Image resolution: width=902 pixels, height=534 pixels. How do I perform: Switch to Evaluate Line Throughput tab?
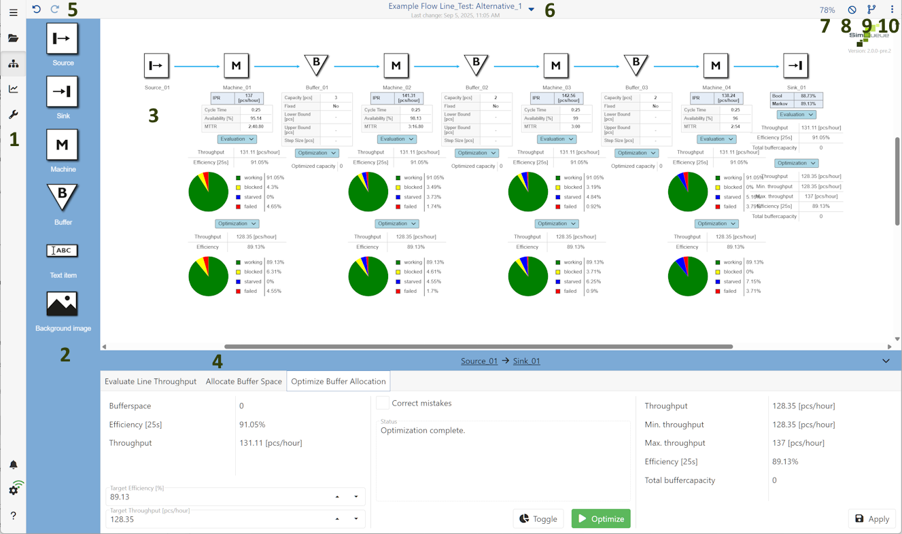(x=150, y=381)
